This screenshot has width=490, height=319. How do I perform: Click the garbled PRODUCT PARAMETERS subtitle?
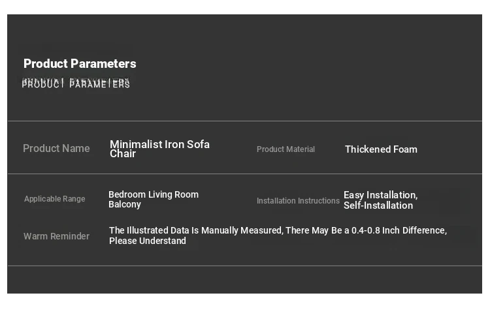pos(76,84)
